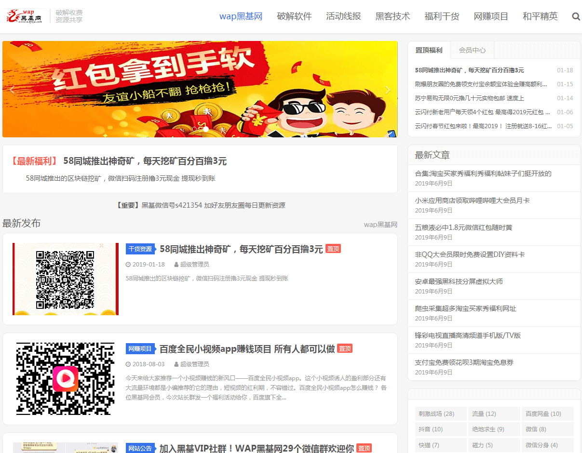Click the 干货资源 category badge
The height and width of the screenshot is (453, 582).
[x=141, y=249]
